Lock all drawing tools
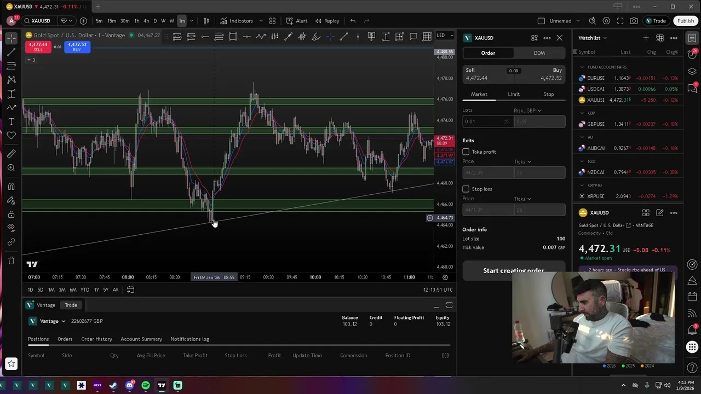The image size is (701, 394). (12, 215)
